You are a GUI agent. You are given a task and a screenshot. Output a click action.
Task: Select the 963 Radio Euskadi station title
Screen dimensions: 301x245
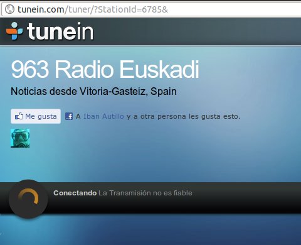click(105, 69)
